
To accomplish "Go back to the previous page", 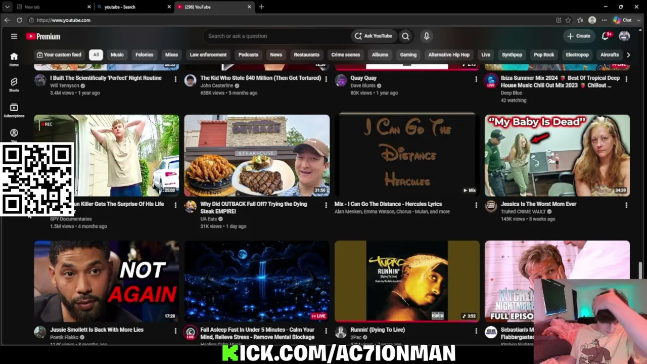I will click(7, 20).
